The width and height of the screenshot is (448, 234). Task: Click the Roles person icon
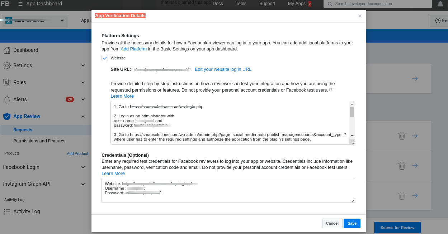[x=7, y=82]
